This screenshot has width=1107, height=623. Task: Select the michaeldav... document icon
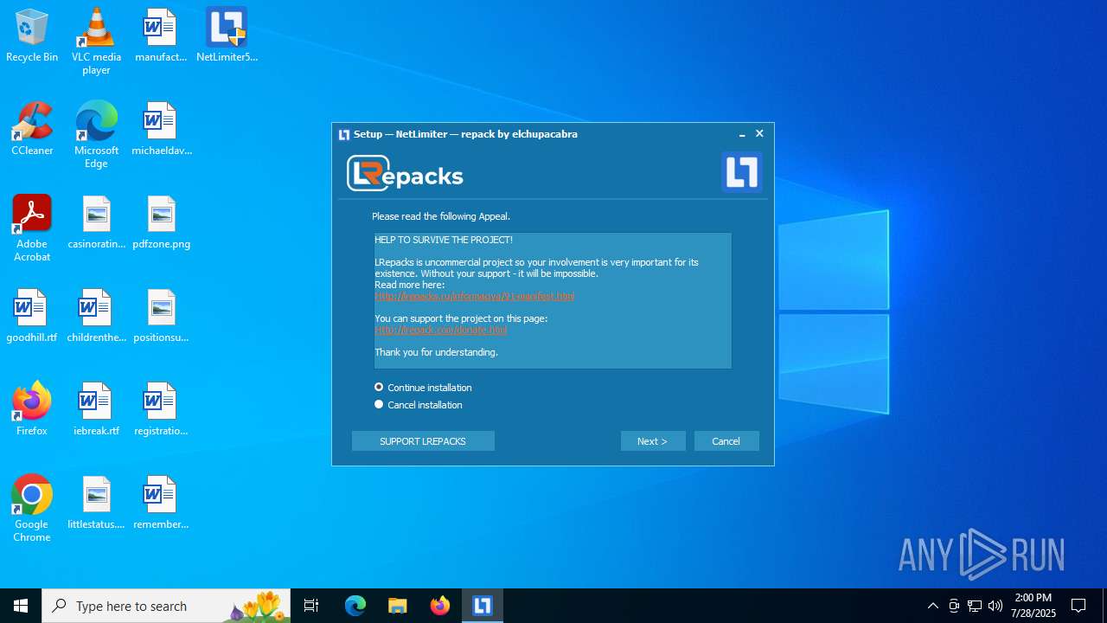pos(161,130)
